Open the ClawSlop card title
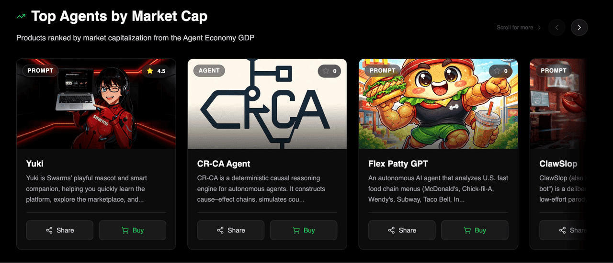 click(x=558, y=164)
